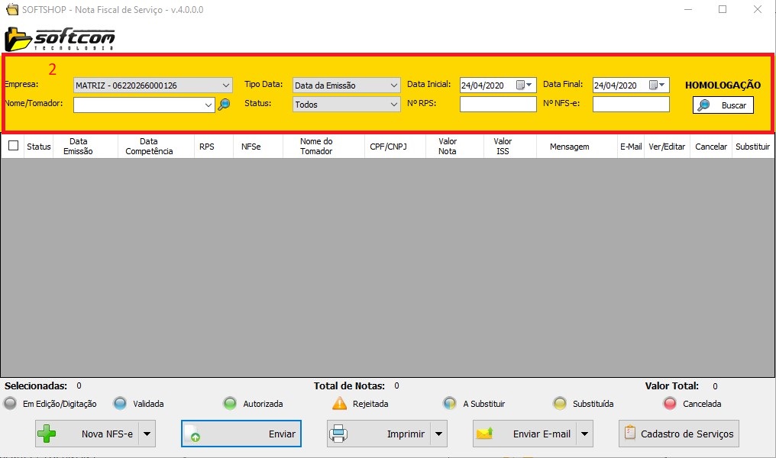
Task: Toggle the select-all checkbox in table header
Action: click(13, 146)
